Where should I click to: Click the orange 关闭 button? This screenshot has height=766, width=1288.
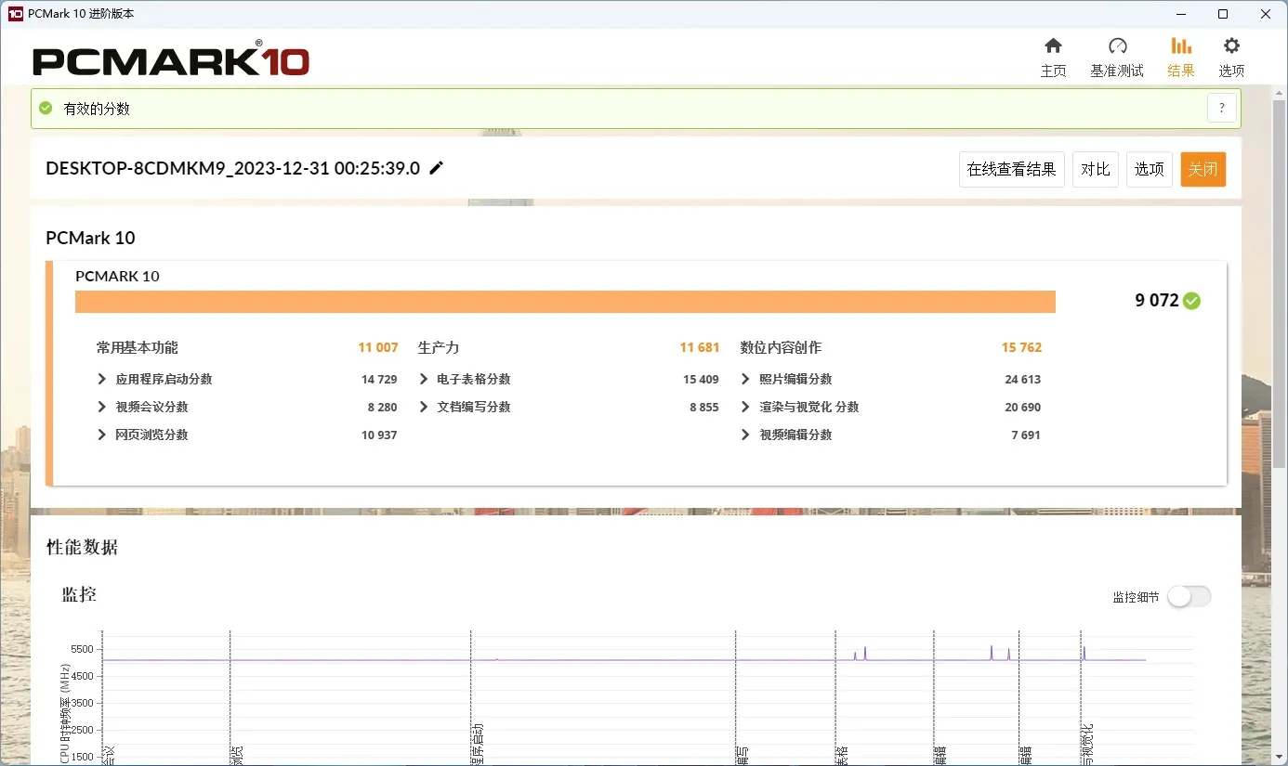(x=1203, y=169)
